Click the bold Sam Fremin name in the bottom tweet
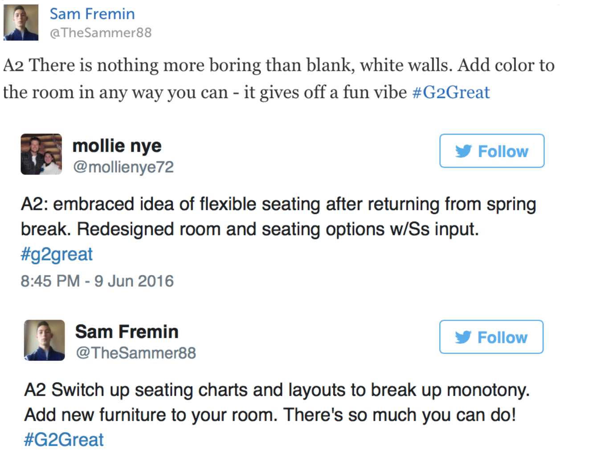 (x=127, y=332)
